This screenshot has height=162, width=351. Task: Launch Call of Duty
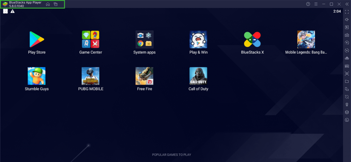(x=198, y=76)
